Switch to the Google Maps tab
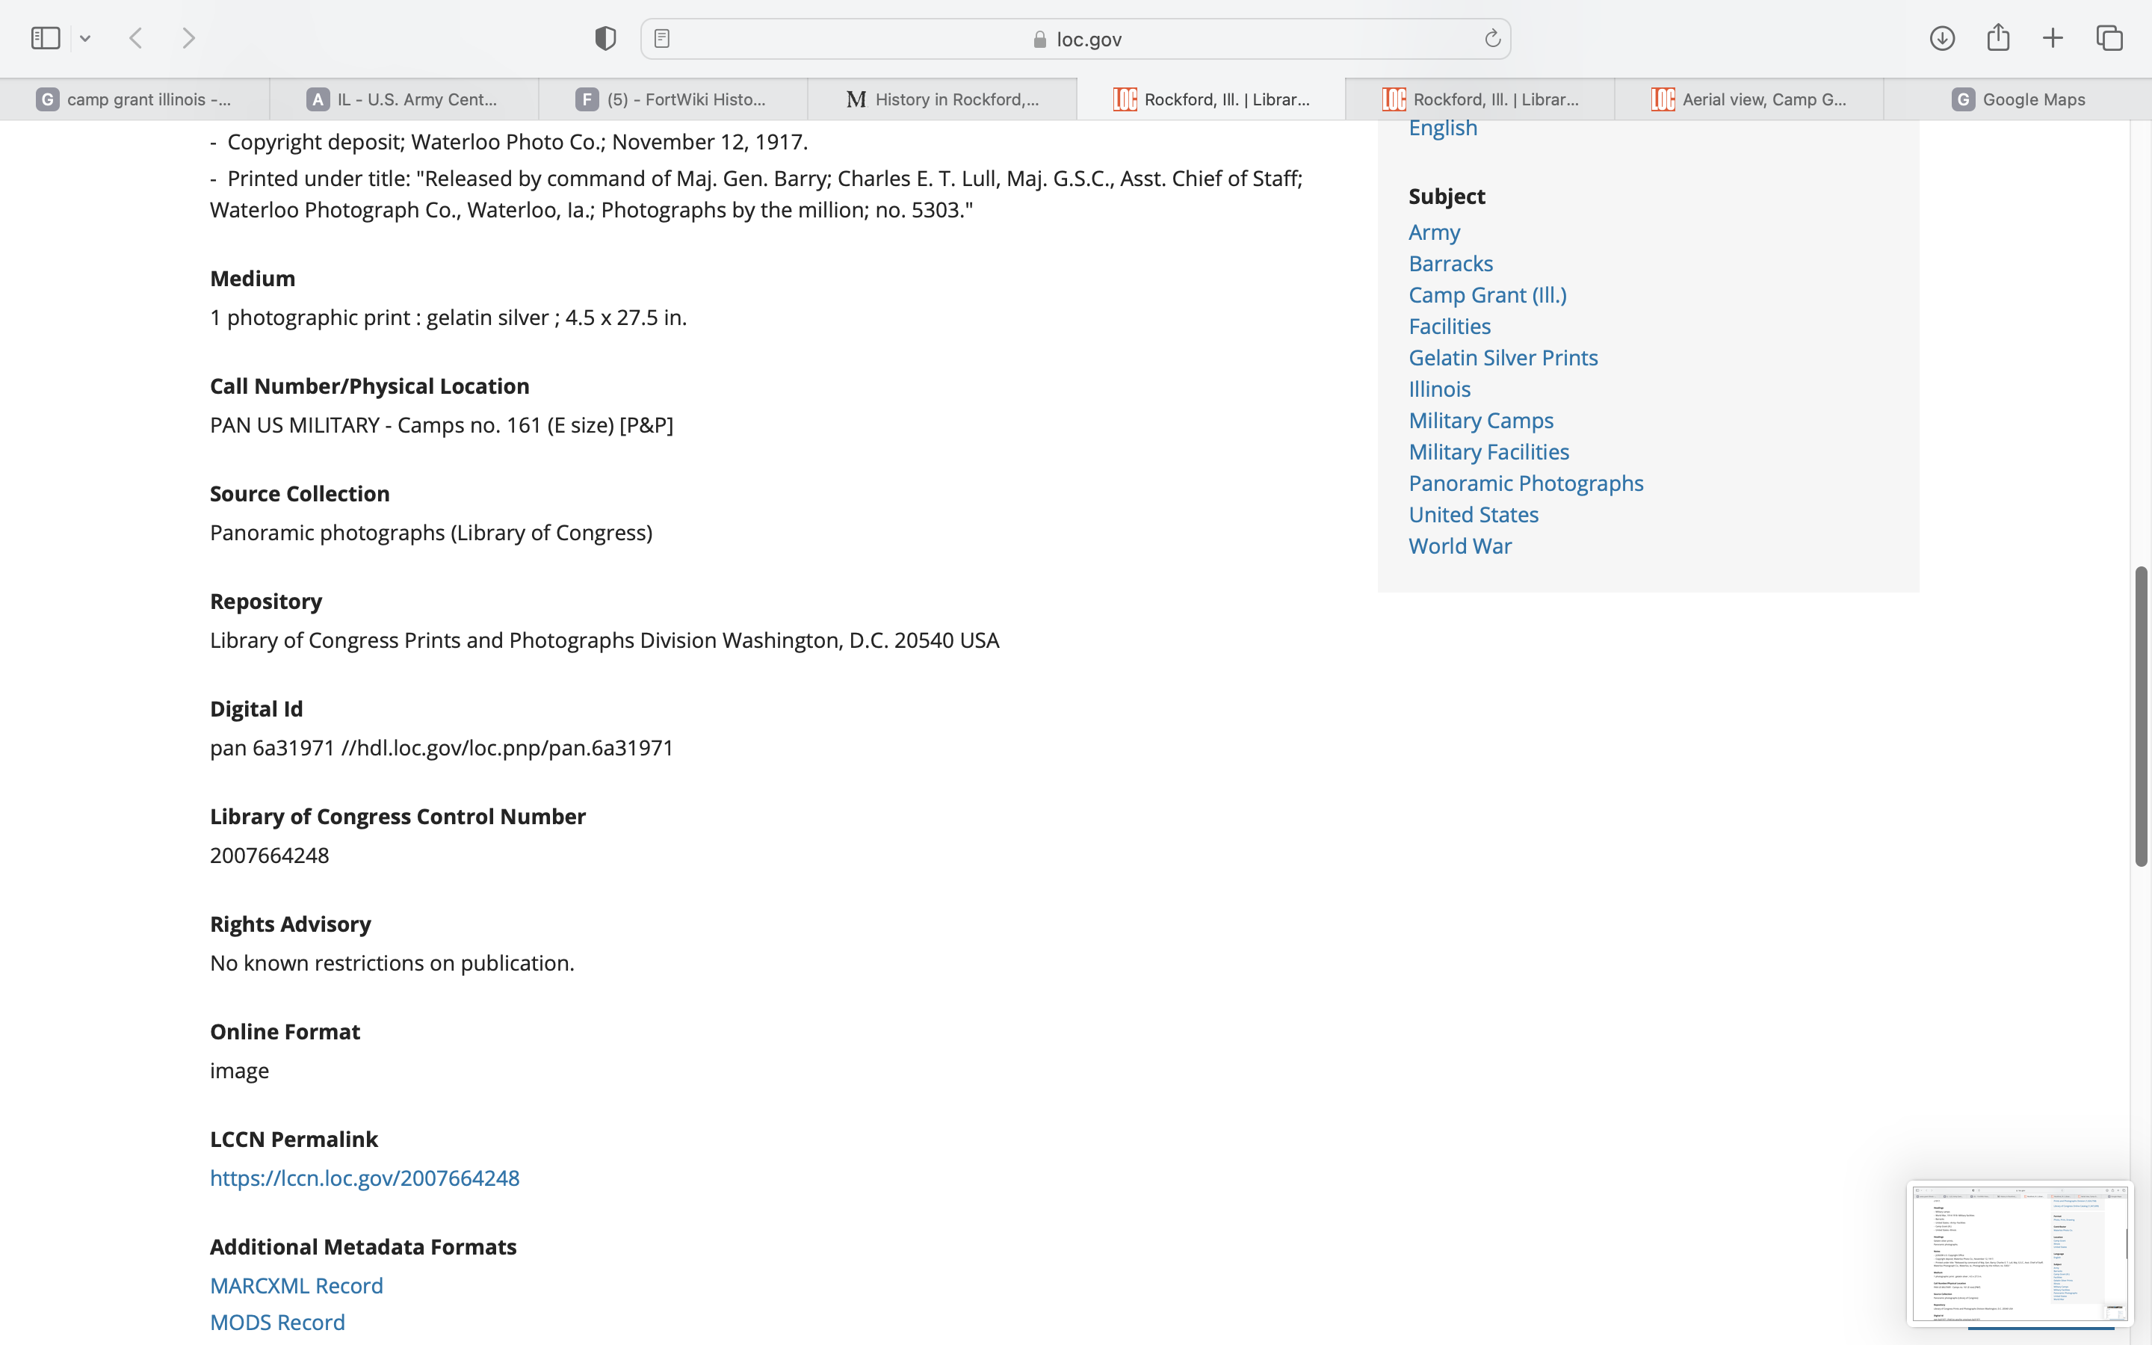This screenshot has width=2152, height=1345. (2017, 99)
